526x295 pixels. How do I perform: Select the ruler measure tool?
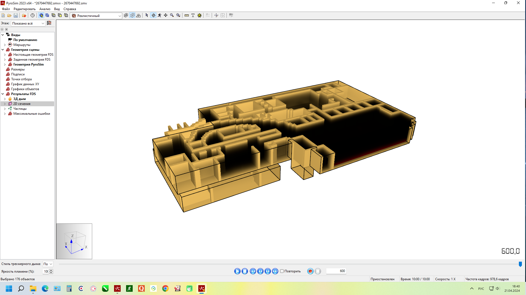tap(187, 16)
